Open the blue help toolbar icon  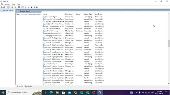point(19,7)
